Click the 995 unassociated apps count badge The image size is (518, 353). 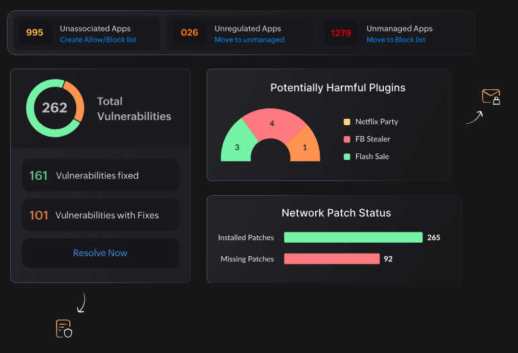(35, 33)
